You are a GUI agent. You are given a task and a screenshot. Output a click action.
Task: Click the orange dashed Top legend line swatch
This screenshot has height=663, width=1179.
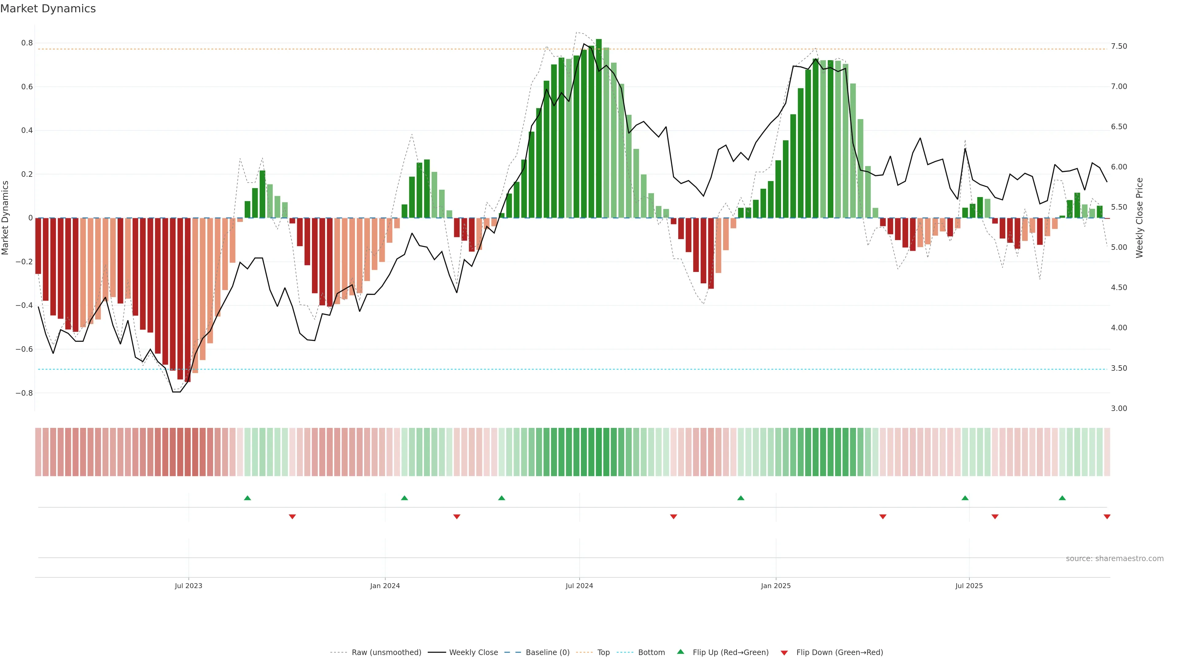pos(584,653)
